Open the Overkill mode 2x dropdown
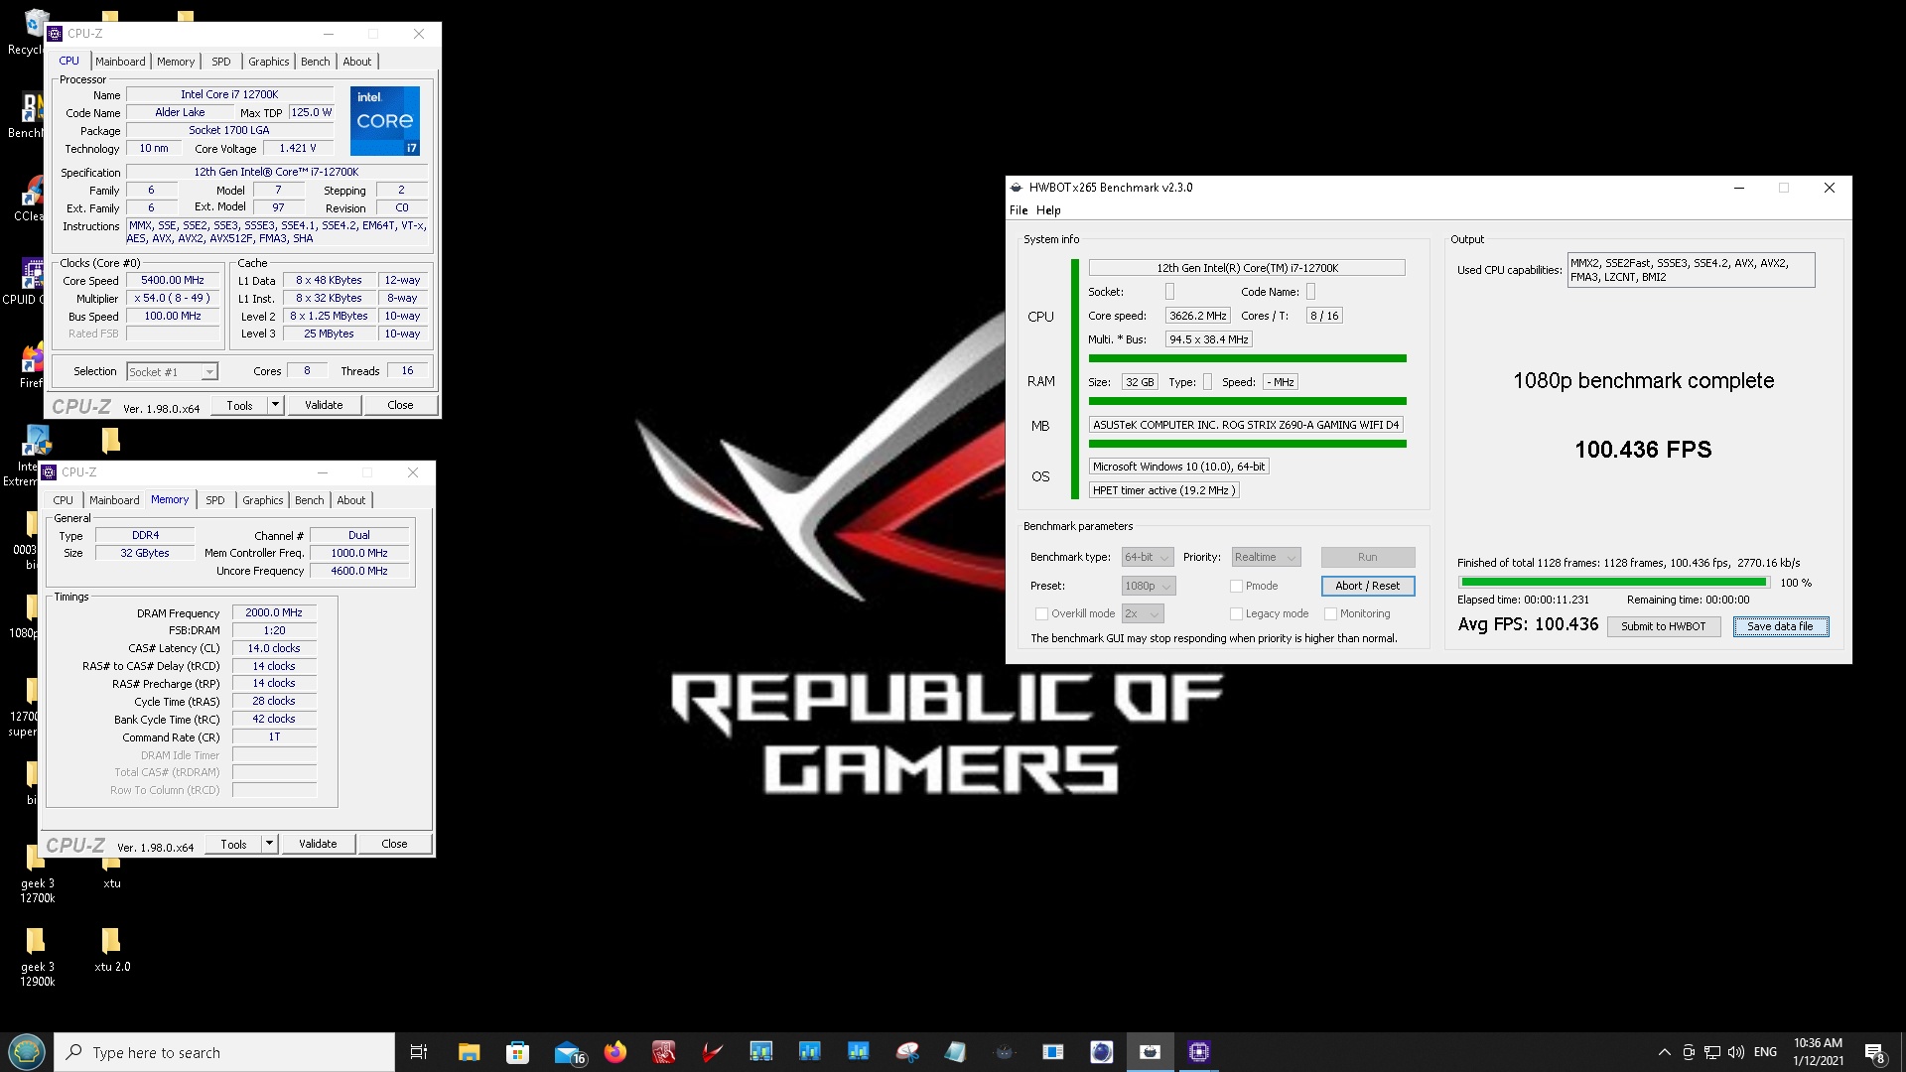 1143,613
